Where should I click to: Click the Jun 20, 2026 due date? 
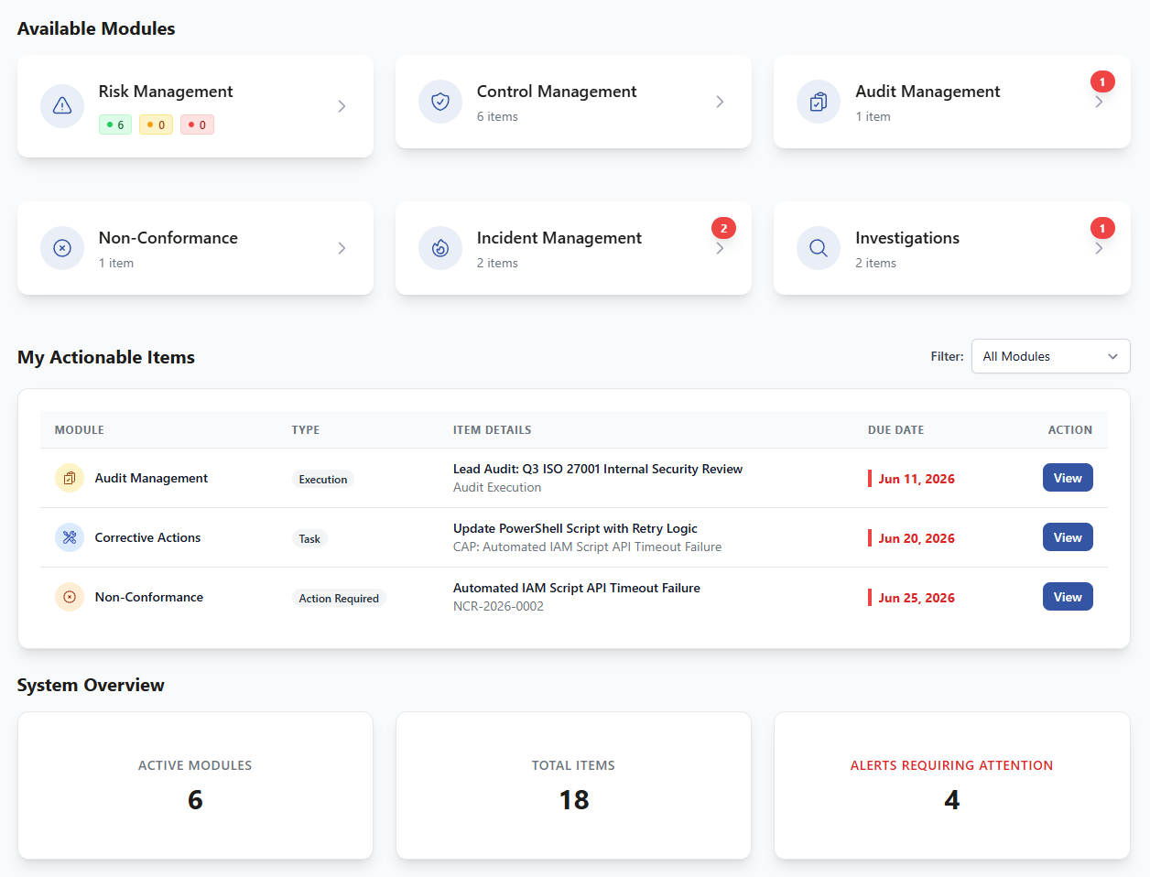tap(917, 538)
